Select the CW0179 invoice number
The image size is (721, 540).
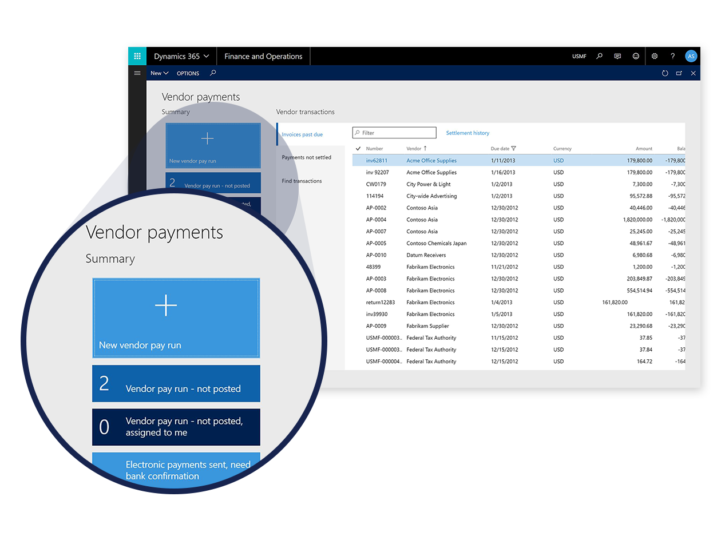pos(376,184)
